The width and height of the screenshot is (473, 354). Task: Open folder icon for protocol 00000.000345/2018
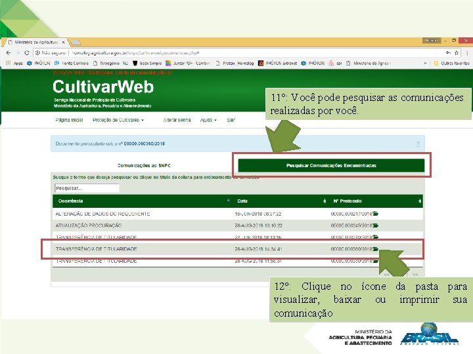[x=375, y=226]
